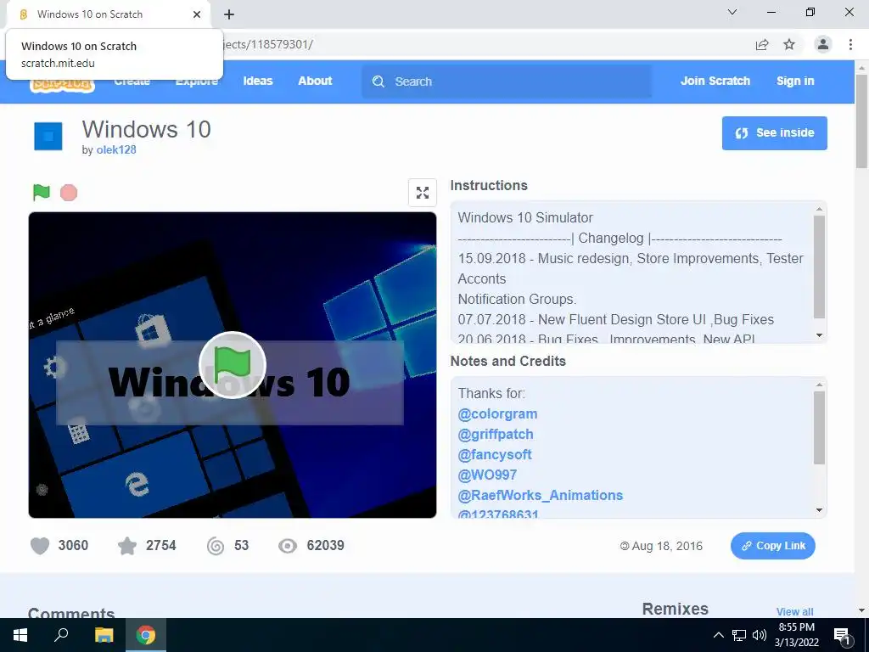
Task: Click Join Scratch
Action: [x=715, y=81]
